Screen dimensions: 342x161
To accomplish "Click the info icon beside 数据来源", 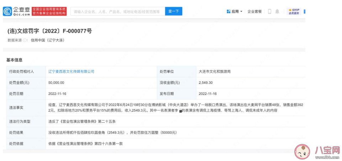I will [25, 40].
